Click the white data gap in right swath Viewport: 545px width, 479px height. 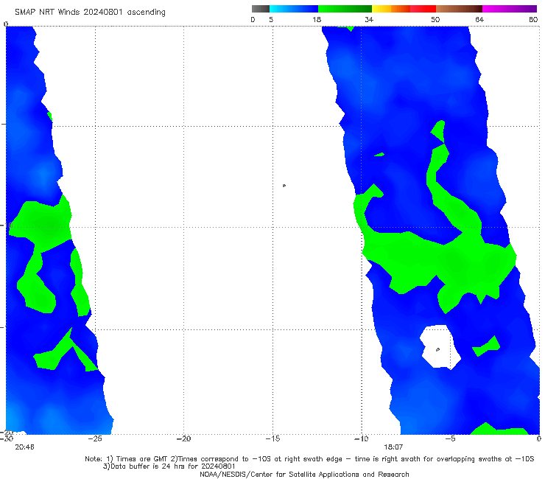pos(440,346)
